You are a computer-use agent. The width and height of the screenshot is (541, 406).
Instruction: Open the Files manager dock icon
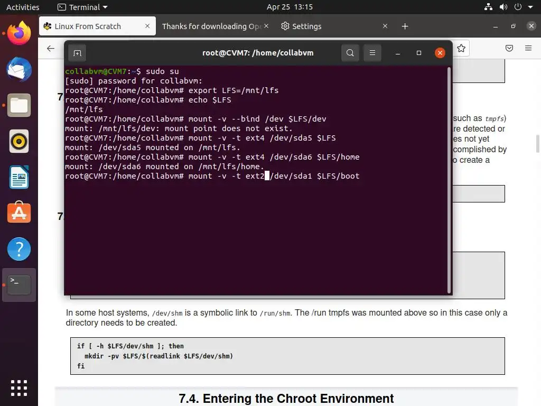(x=19, y=105)
